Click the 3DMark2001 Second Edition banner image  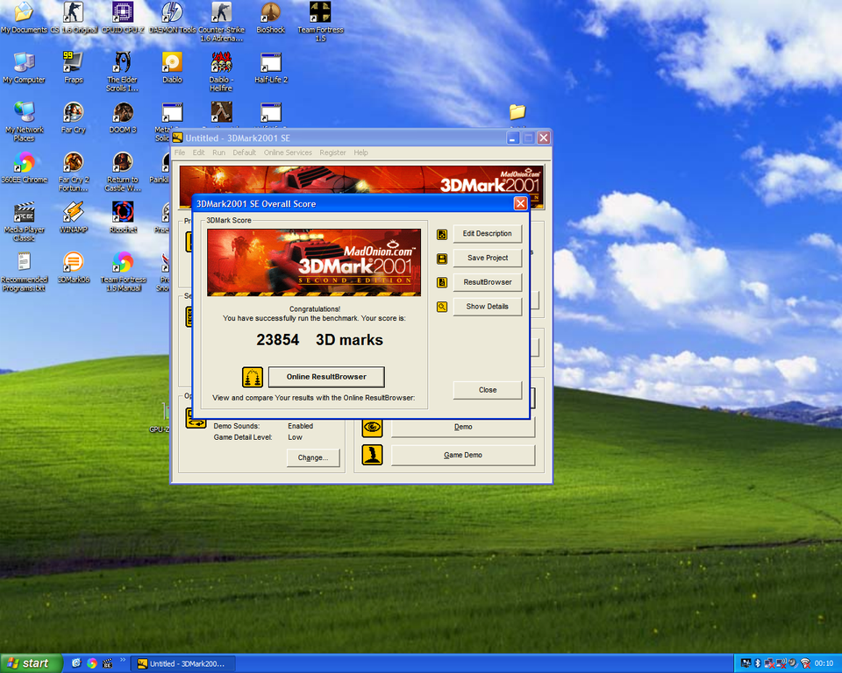(x=314, y=262)
